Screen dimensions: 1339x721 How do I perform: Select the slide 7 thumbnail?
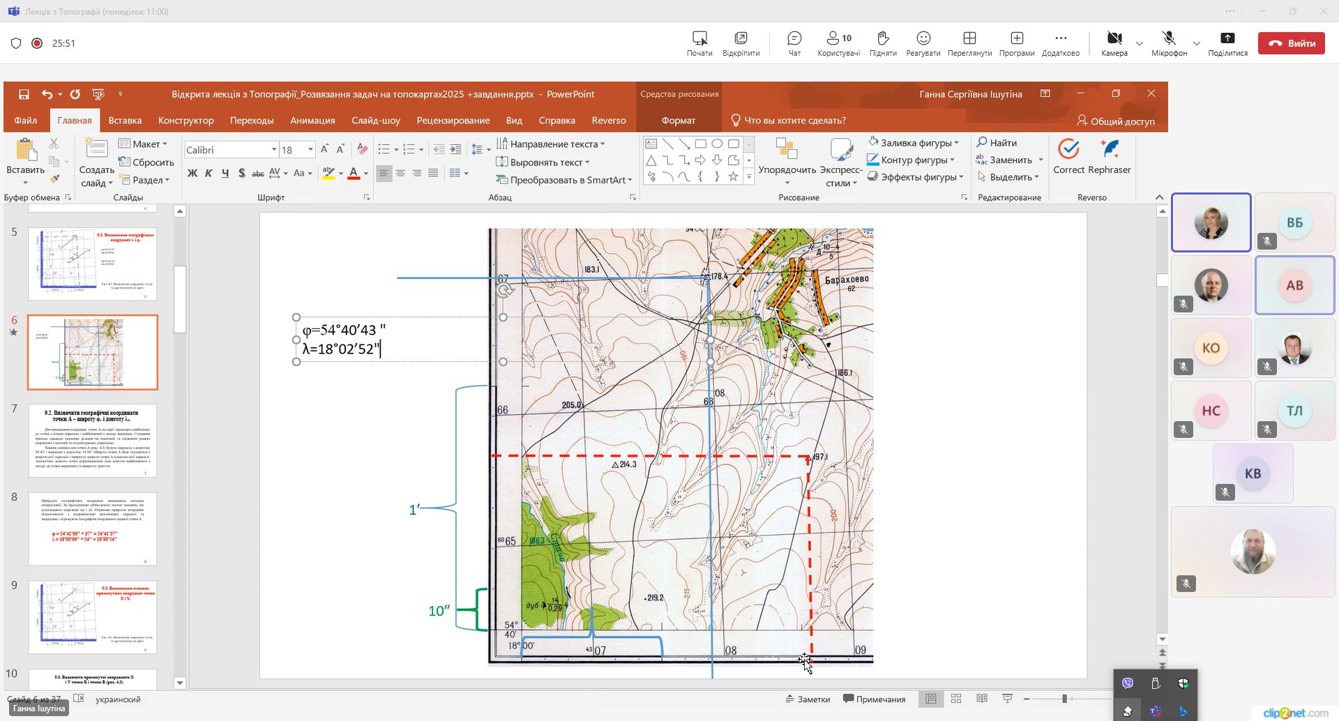click(93, 441)
